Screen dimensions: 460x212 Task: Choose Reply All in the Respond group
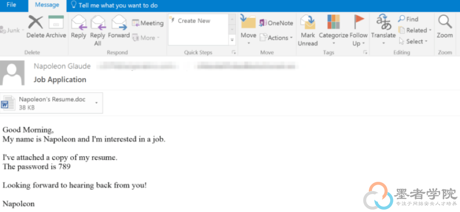click(x=98, y=31)
